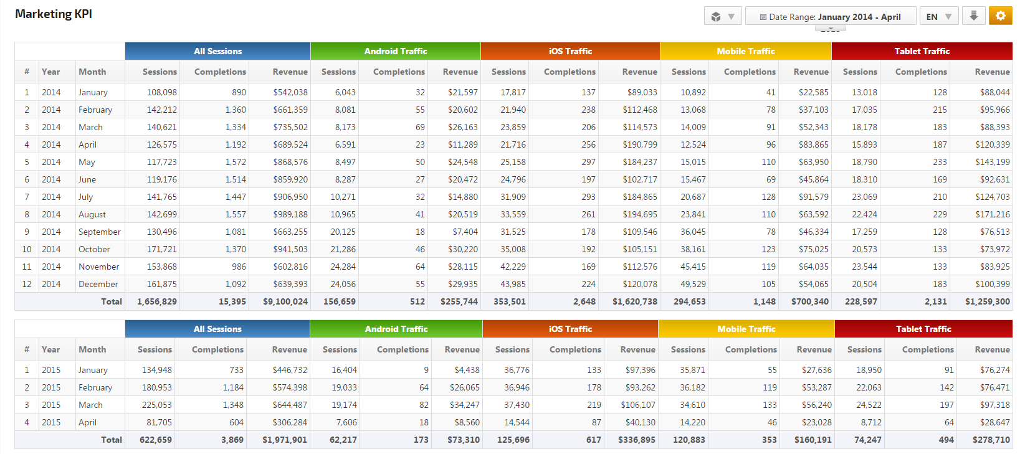Open the cube icon dropdown
Image resolution: width=1020 pixels, height=454 pixels.
[722, 17]
